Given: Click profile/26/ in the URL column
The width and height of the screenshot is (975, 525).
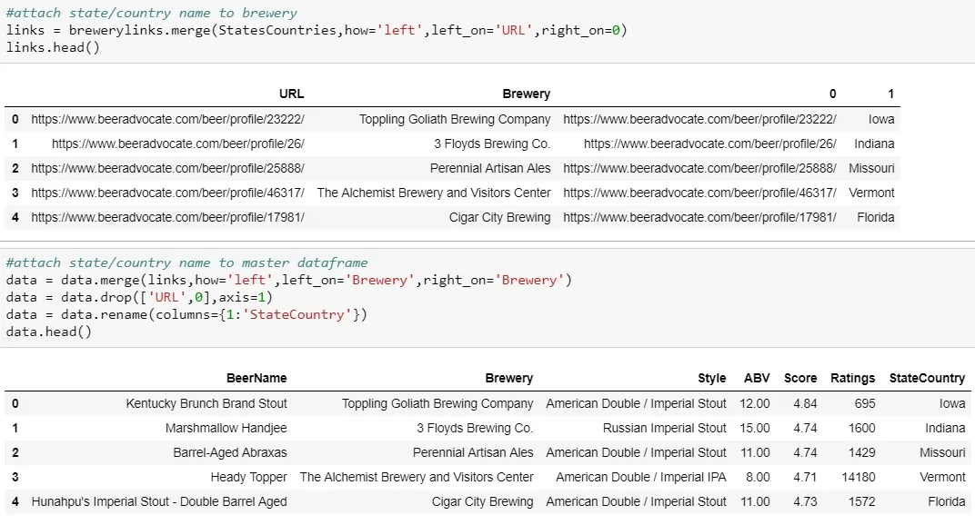Looking at the screenshot, I should (178, 144).
